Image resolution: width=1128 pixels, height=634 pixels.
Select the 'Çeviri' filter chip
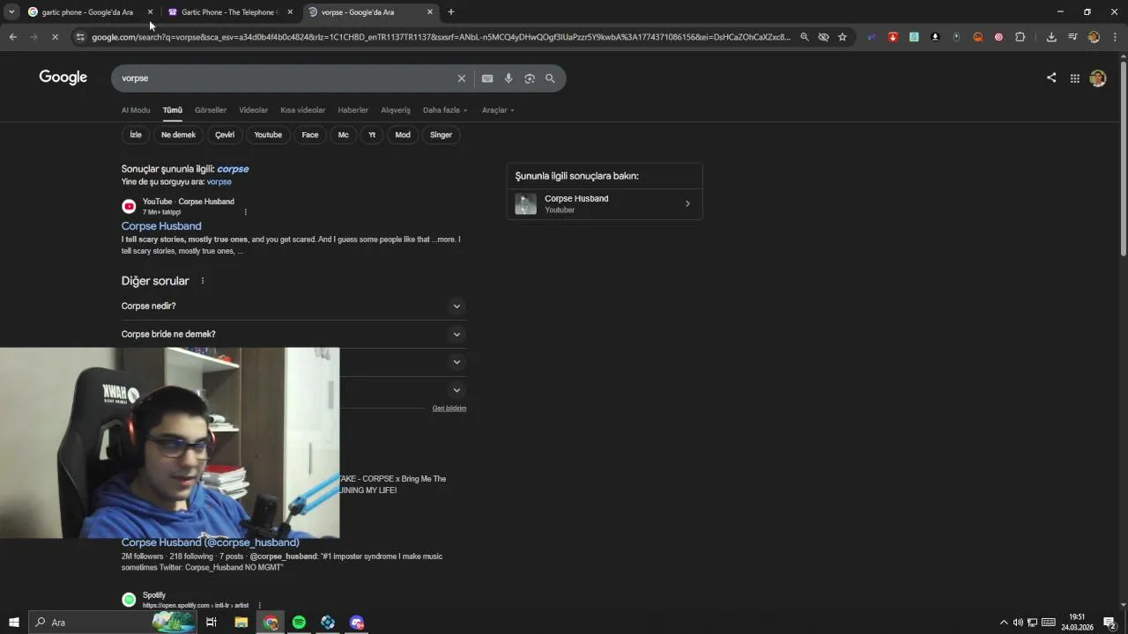click(225, 135)
